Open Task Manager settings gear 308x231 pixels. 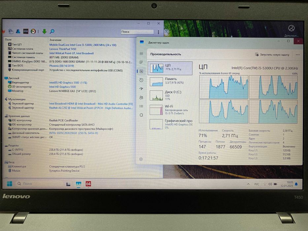tap(141, 159)
